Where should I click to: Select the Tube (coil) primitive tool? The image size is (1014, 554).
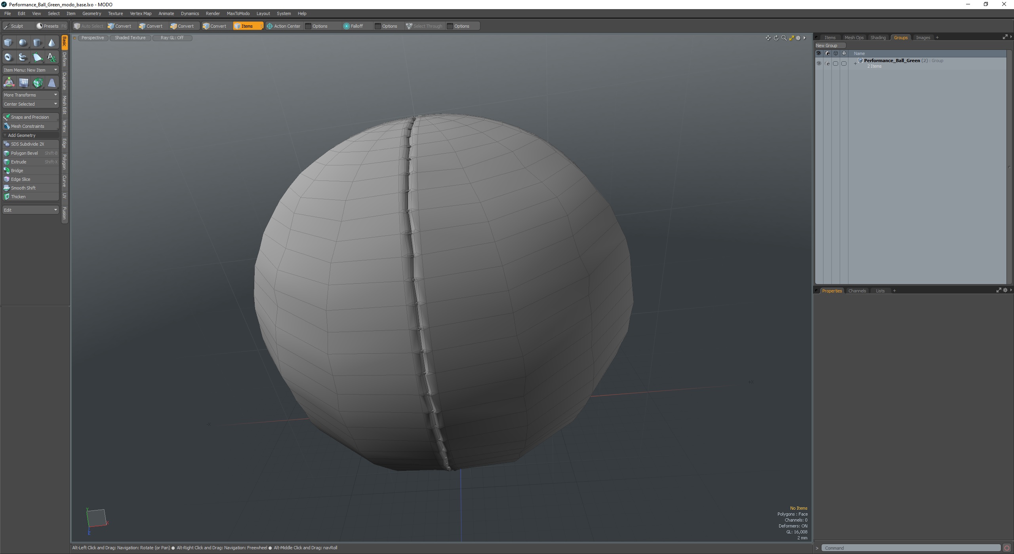(x=23, y=57)
